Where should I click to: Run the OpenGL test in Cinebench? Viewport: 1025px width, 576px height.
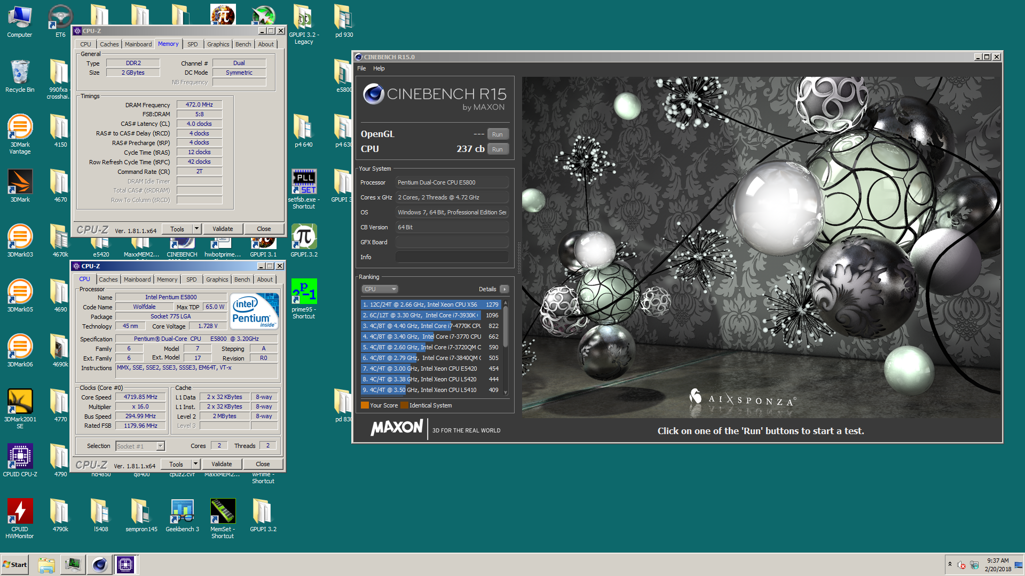498,134
